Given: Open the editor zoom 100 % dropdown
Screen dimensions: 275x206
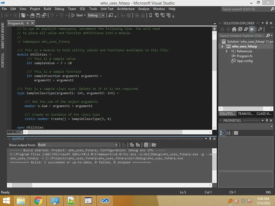Looking at the screenshot, I should coord(21,132).
